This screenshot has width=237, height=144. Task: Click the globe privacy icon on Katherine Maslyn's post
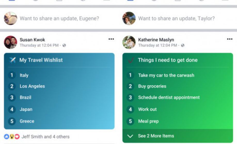183,45
